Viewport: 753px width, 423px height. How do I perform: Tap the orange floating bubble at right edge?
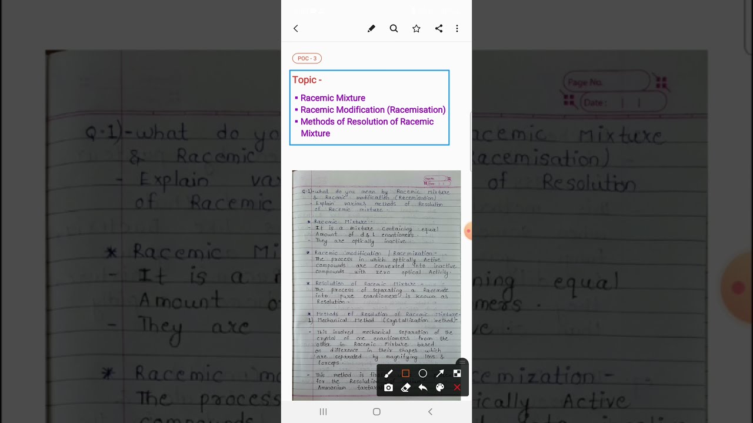click(x=468, y=231)
